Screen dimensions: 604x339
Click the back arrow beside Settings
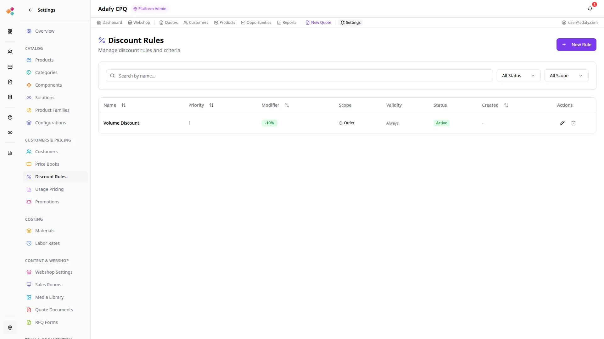click(30, 10)
